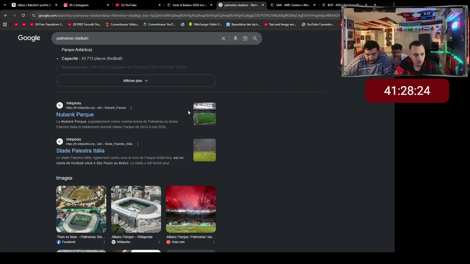This screenshot has width=470, height=264.
Task: Click the fr.wikipedia.org Nubank_Parque URL text
Action: tap(96, 108)
